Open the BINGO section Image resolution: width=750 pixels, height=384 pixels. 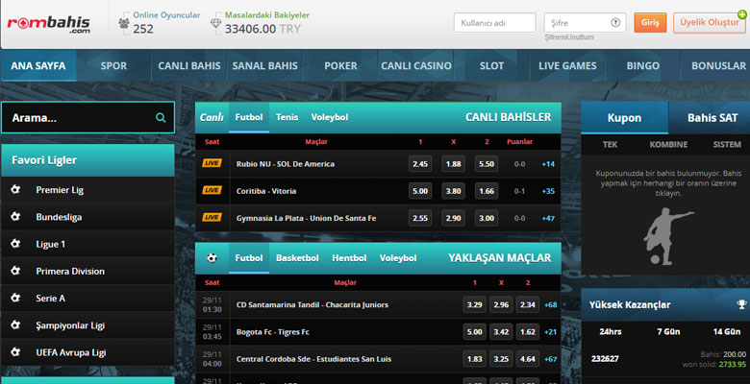643,65
